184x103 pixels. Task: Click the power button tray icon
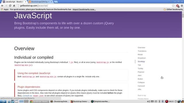(x=176, y=102)
